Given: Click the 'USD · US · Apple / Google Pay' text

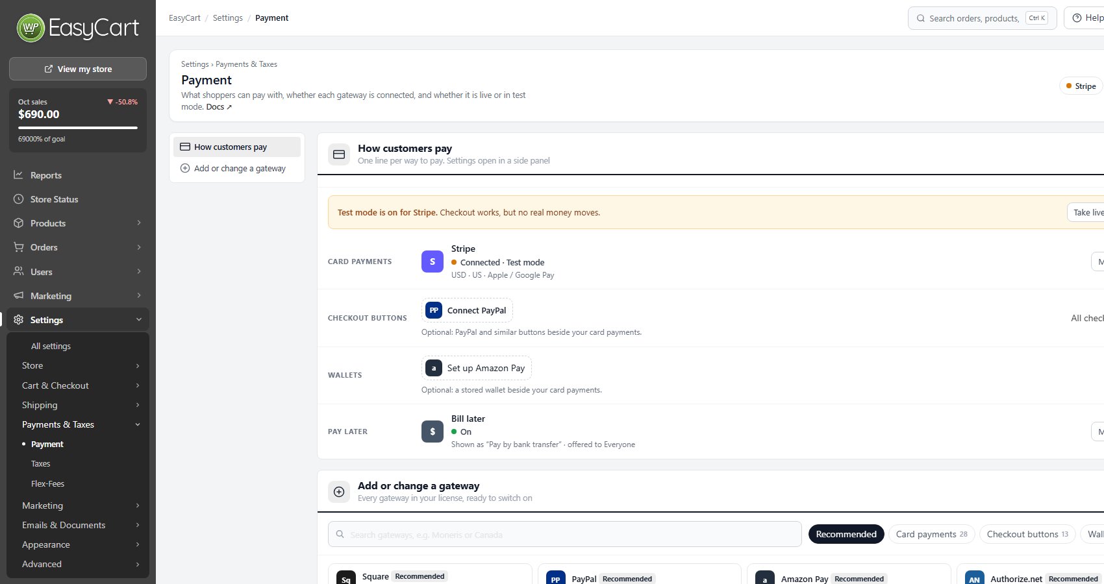Looking at the screenshot, I should (503, 275).
